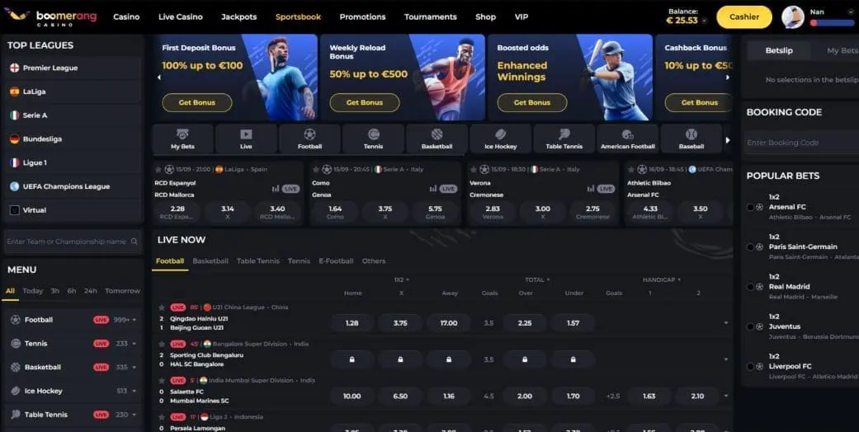This screenshot has height=432, width=859.
Task: Click the Enter Booking Code field
Action: (x=799, y=143)
